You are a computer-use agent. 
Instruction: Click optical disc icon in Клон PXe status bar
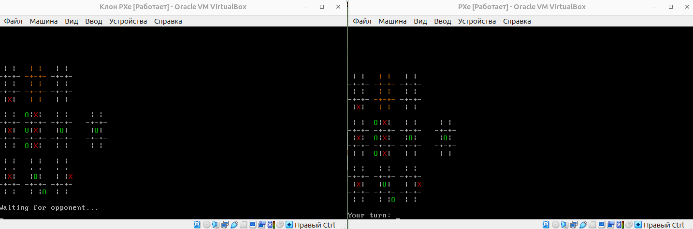point(206,225)
